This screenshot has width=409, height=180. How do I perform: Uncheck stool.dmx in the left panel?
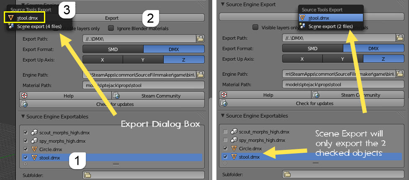click(26, 157)
